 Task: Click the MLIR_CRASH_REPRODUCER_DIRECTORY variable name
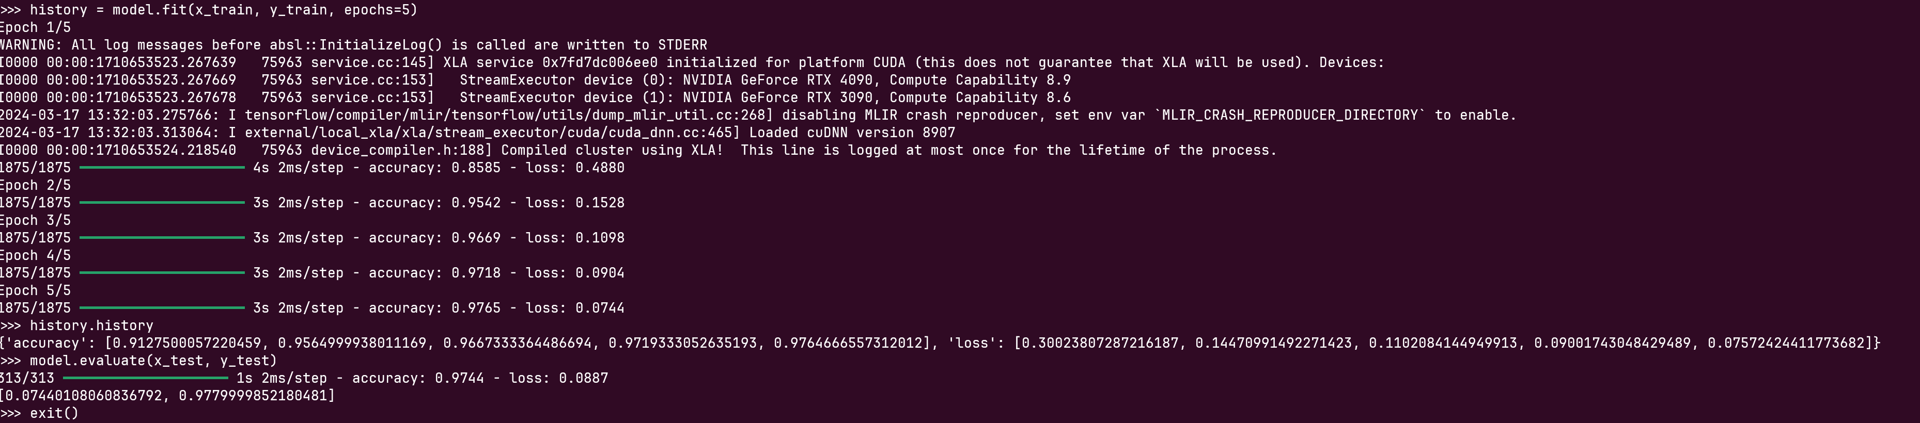(x=1290, y=116)
